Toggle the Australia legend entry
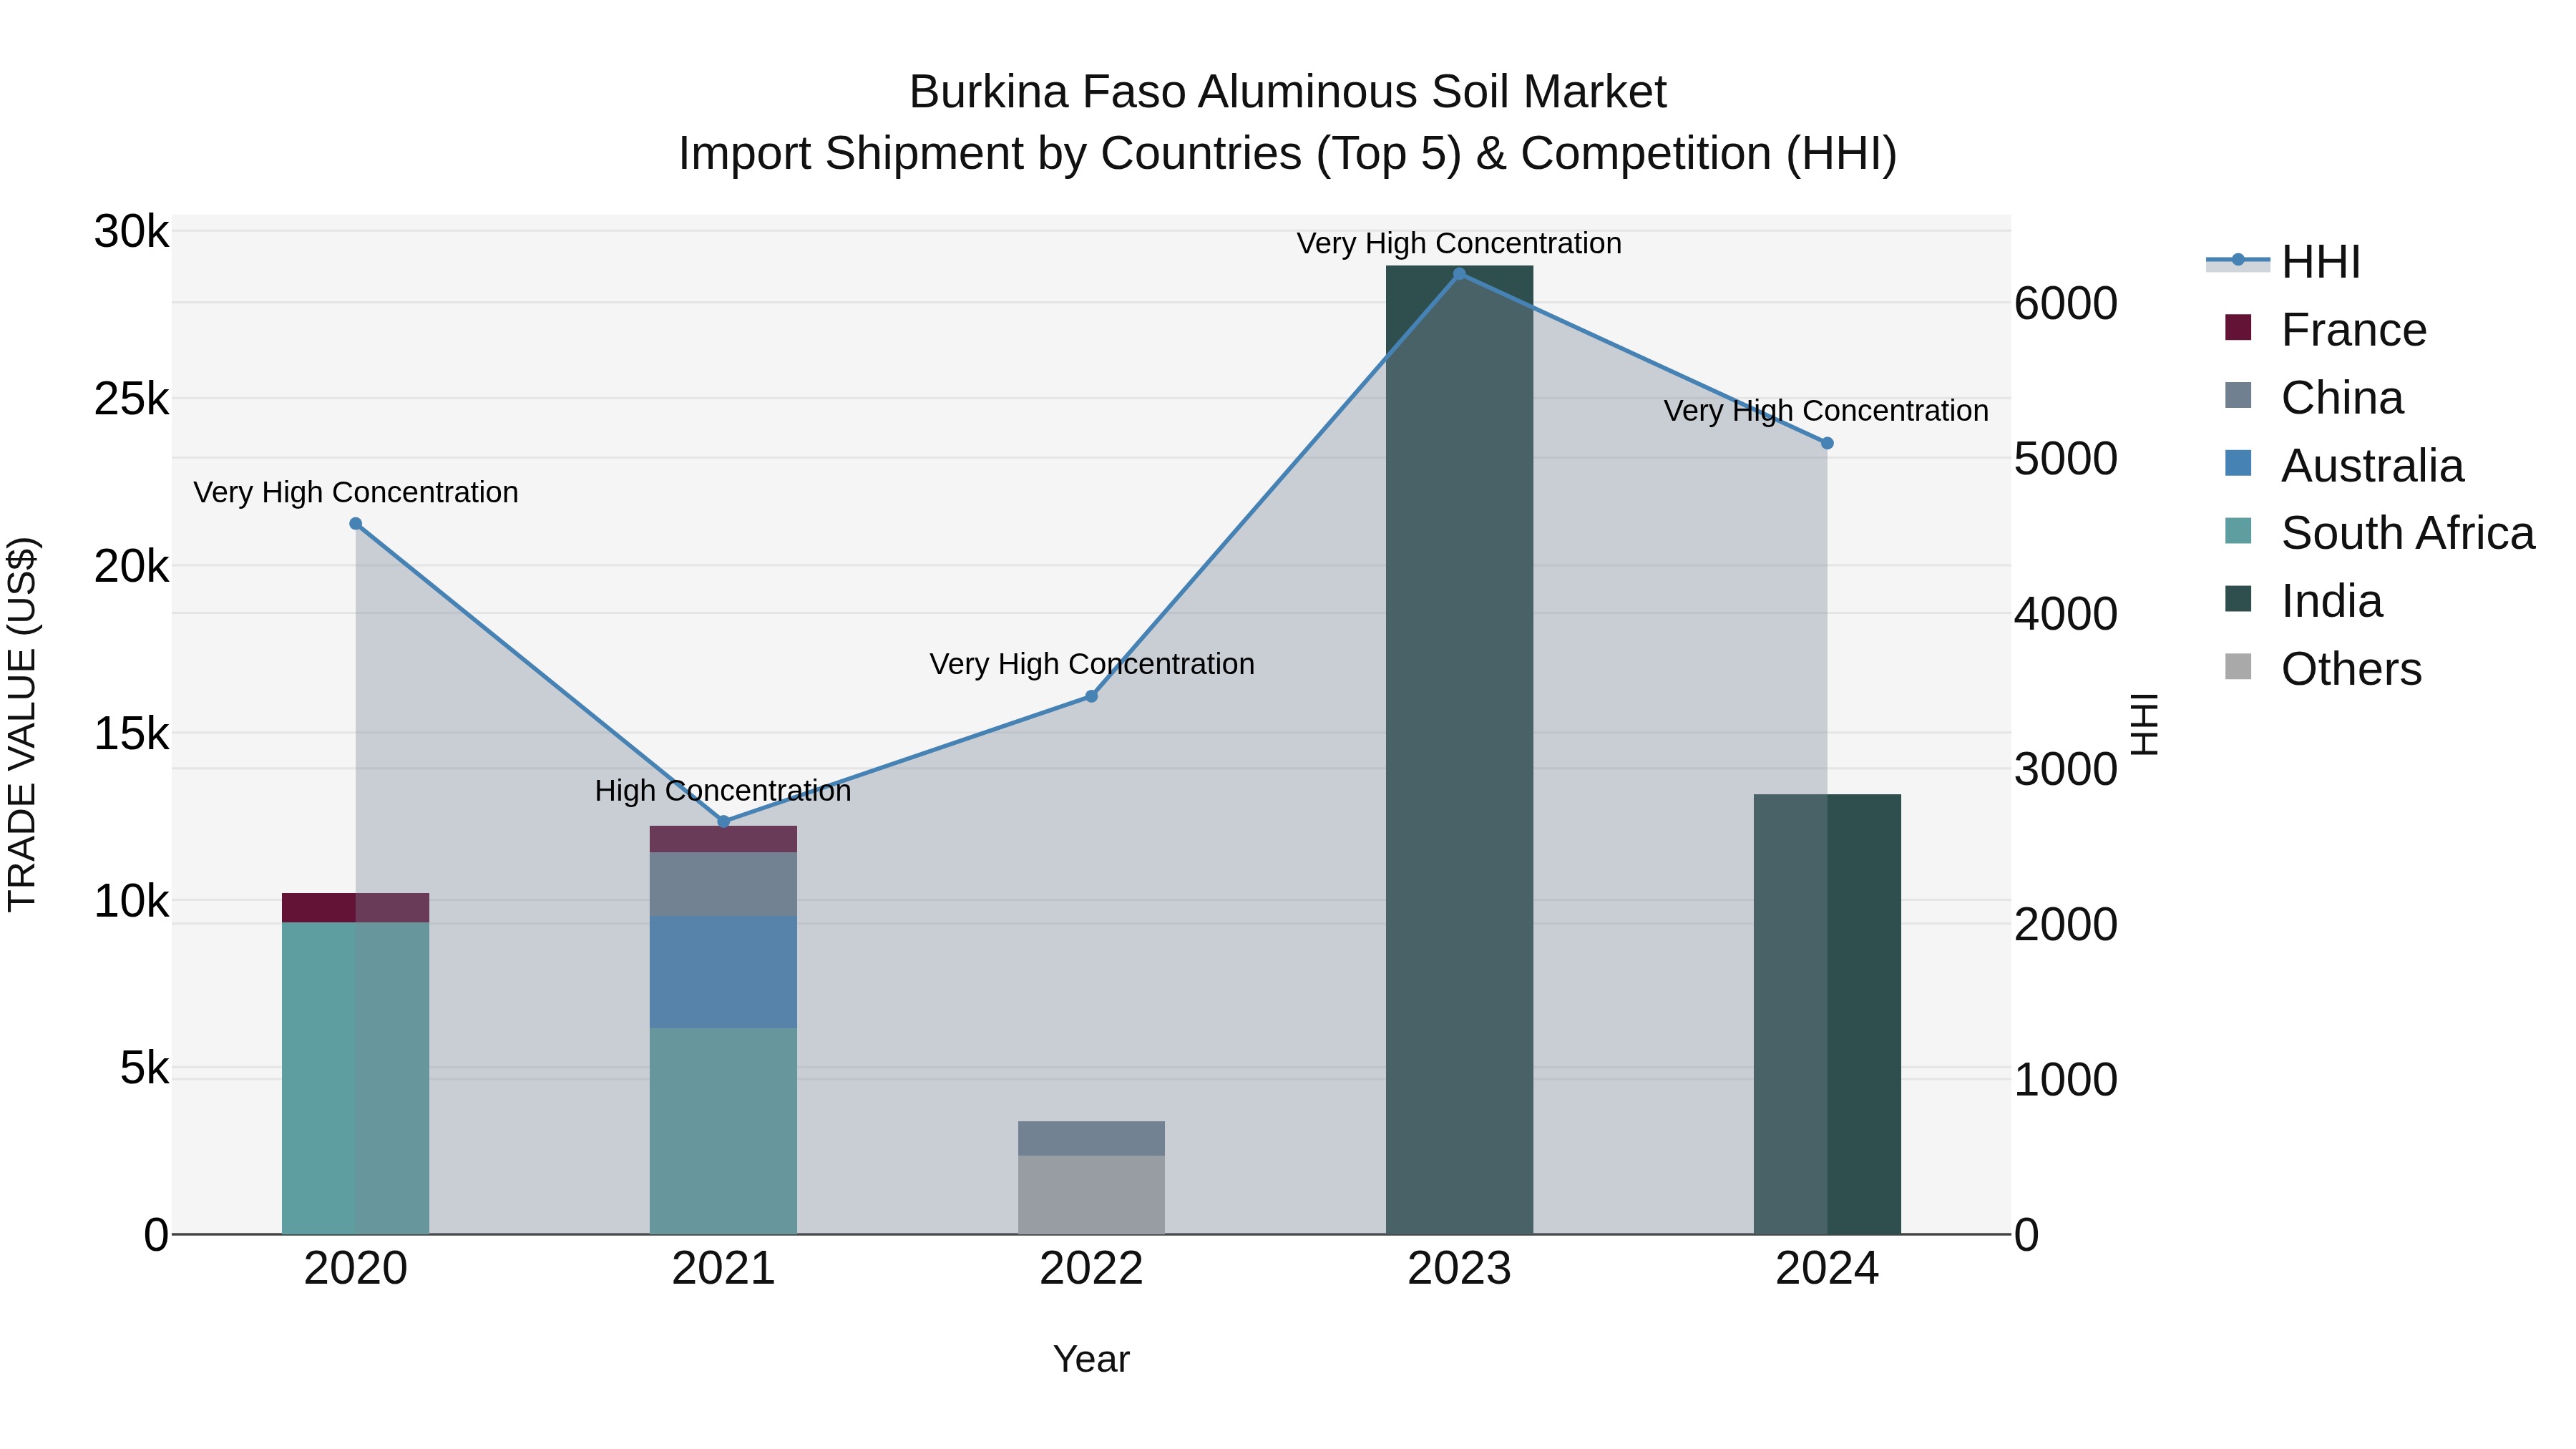Screen dimensions: 2576x1449 click(x=2344, y=465)
